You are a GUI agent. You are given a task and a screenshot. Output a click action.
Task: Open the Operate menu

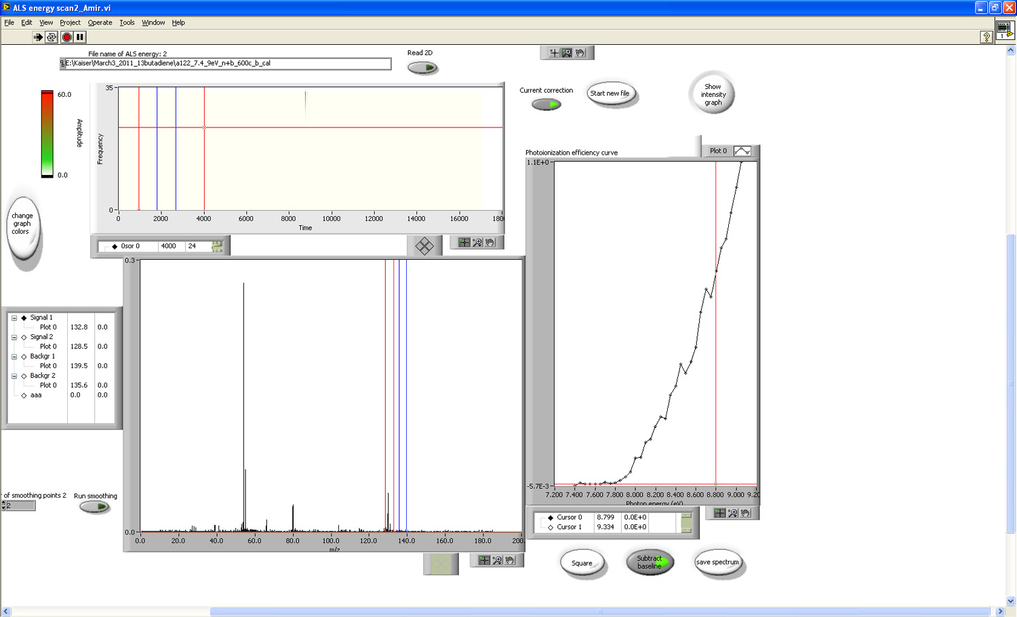[100, 22]
